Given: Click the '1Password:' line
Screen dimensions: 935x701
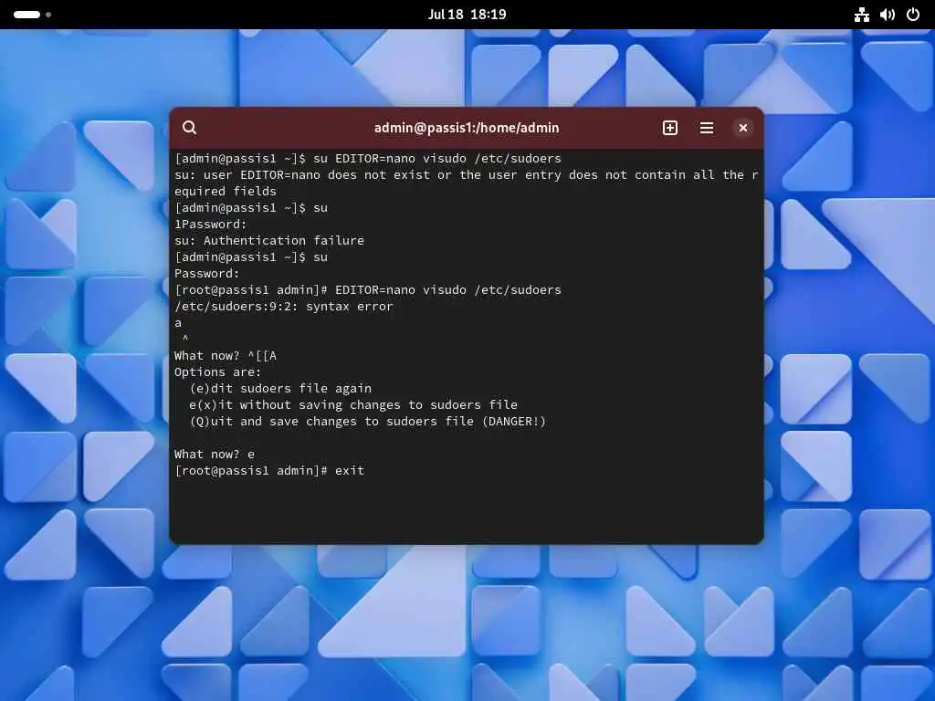Looking at the screenshot, I should pos(211,225).
